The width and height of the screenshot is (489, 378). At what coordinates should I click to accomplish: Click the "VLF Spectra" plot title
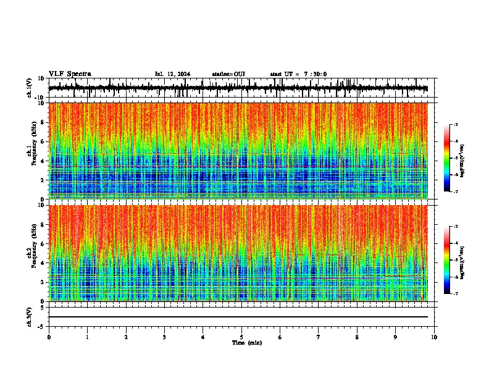pyautogui.click(x=70, y=74)
